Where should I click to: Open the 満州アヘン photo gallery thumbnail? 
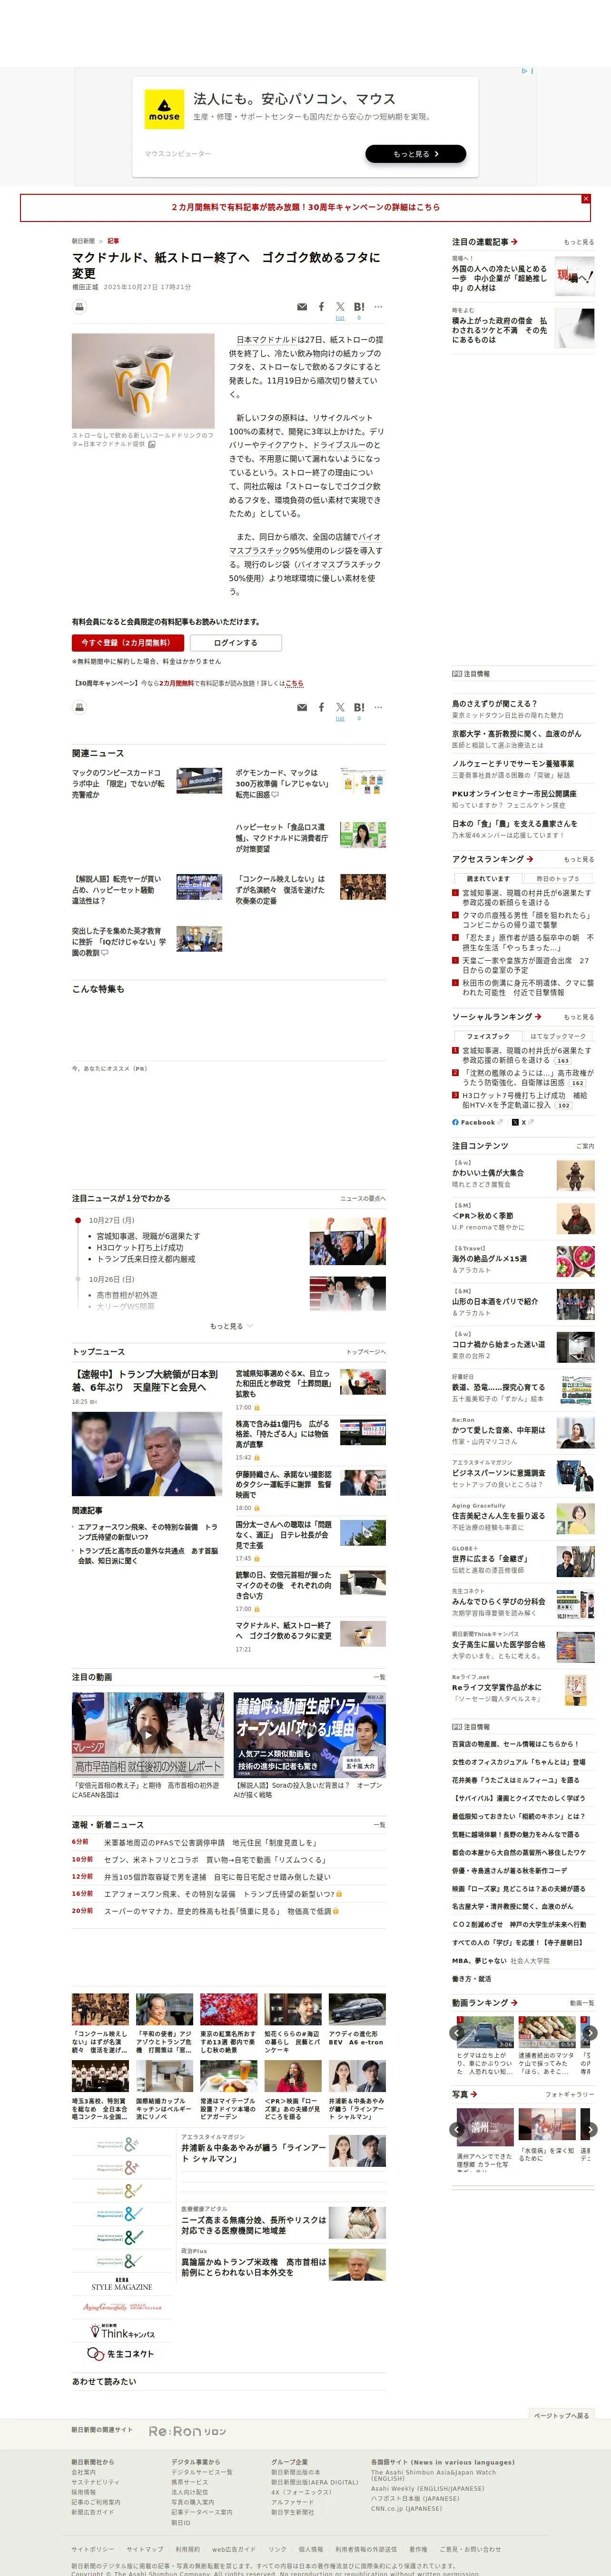tap(485, 2128)
